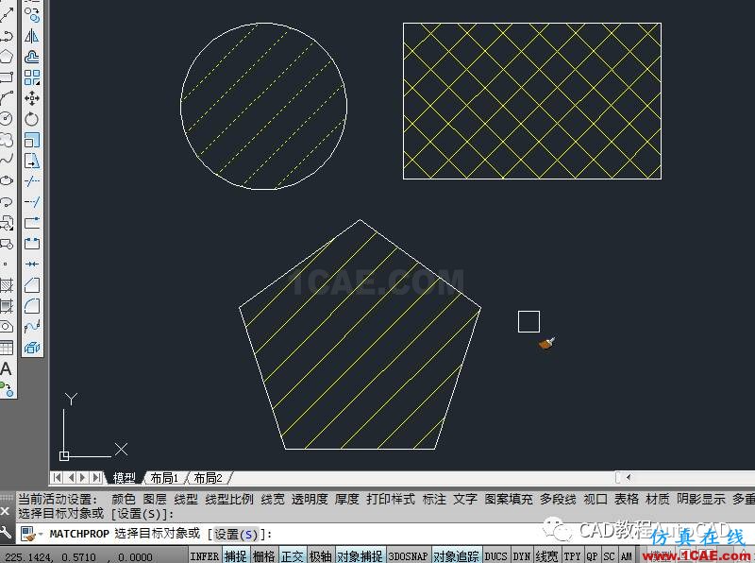Viewport: 755px width, 563px height.
Task: Toggle 对象追踪 object snap tracking
Action: pos(457,555)
